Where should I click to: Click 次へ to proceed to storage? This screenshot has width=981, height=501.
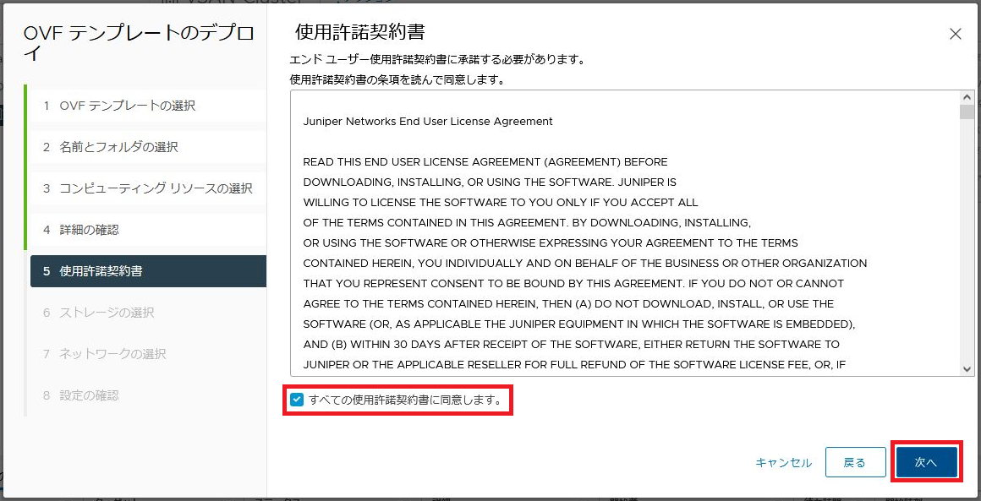pyautogui.click(x=926, y=462)
